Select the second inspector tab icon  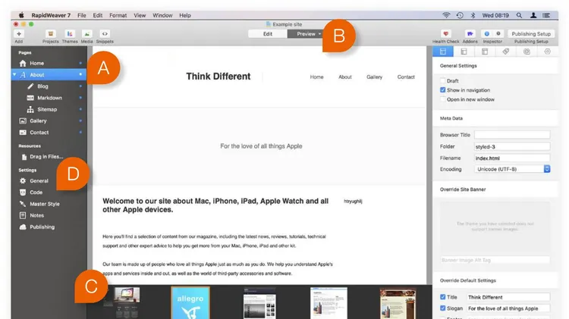(x=464, y=52)
